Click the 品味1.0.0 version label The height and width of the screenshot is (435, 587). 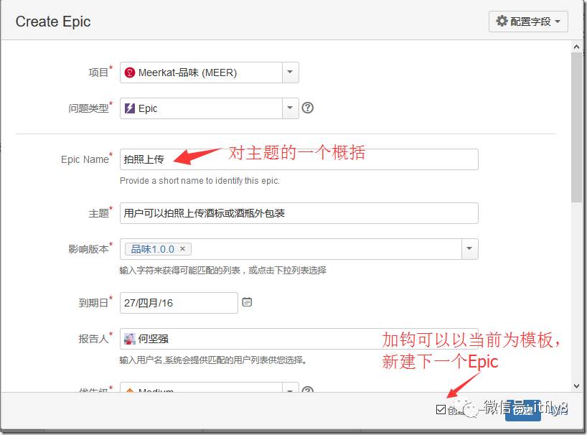pos(152,249)
